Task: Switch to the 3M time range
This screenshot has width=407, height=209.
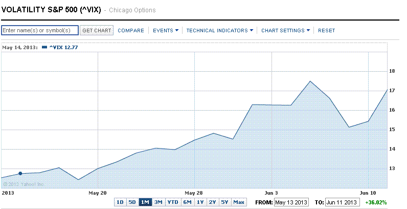Action: point(159,202)
